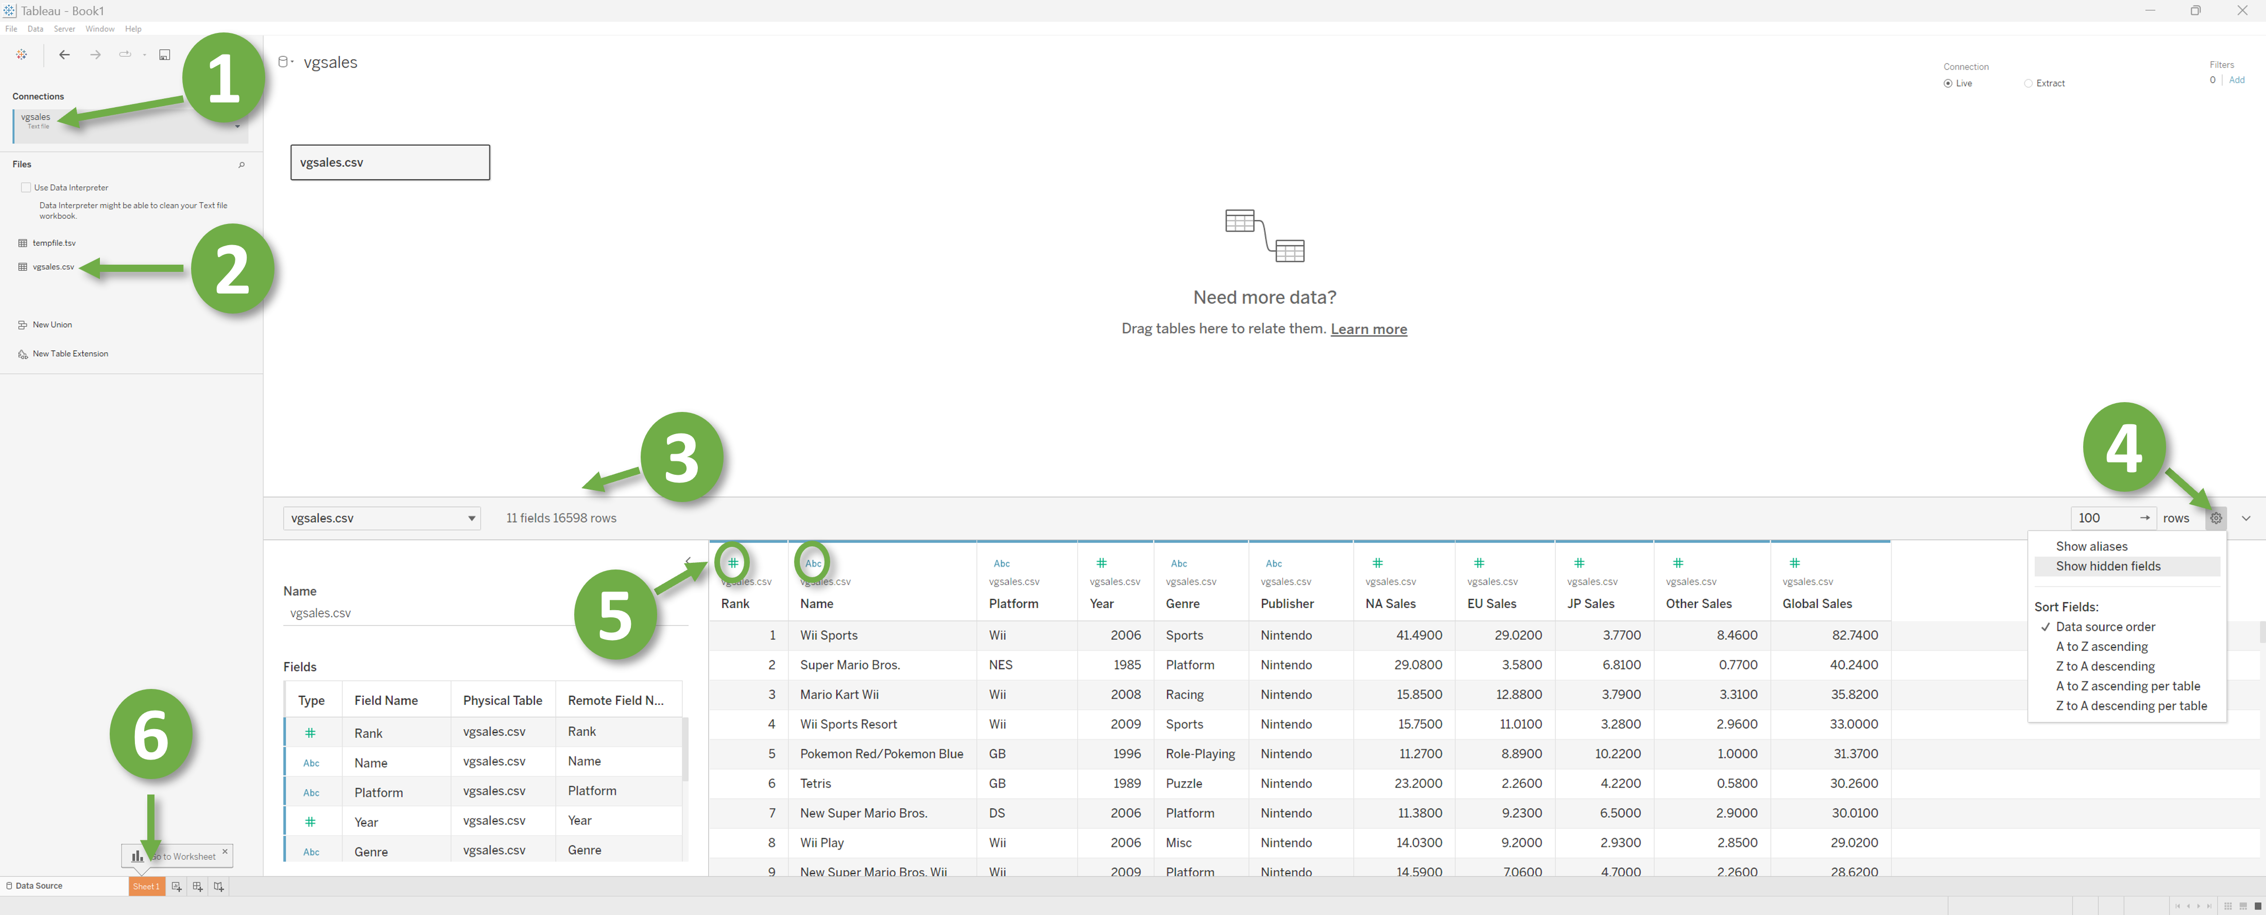Click the show tabs icon in status bar

[x=2257, y=906]
